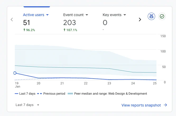176x116 pixels.
Task: Click the 21 date axis label
Action: [x=62, y=83]
